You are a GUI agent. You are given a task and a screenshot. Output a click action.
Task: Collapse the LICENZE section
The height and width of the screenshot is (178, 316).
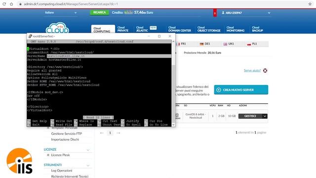click(x=88, y=150)
